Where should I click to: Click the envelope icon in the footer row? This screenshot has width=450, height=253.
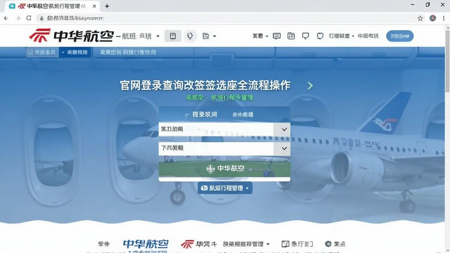point(285,244)
